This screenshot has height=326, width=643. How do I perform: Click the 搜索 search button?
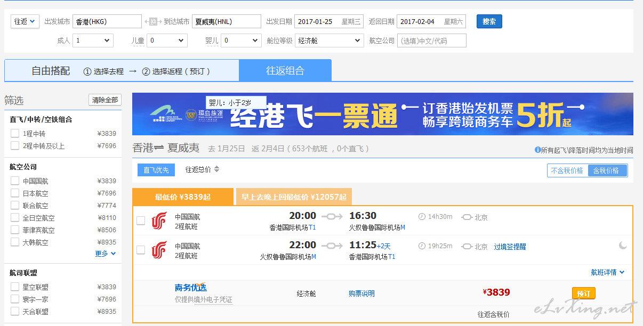coord(489,21)
